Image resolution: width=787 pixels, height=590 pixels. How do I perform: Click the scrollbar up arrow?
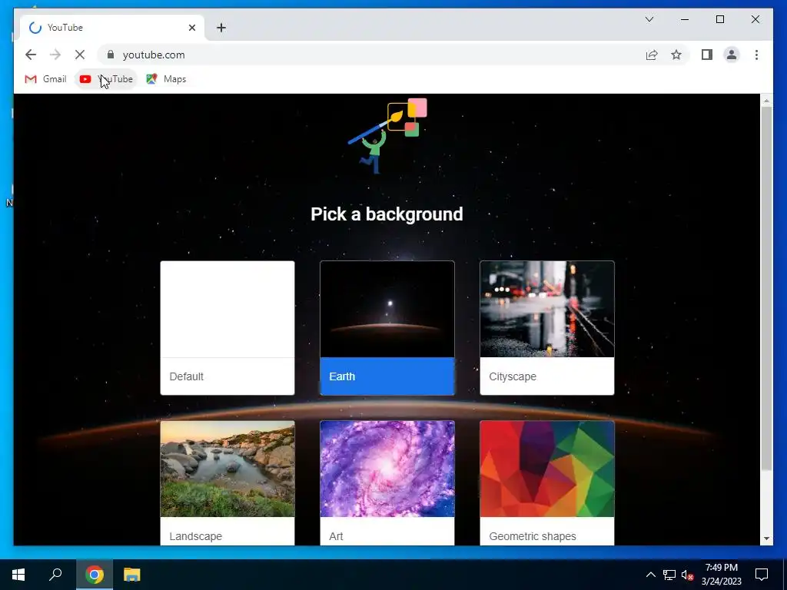coord(766,101)
